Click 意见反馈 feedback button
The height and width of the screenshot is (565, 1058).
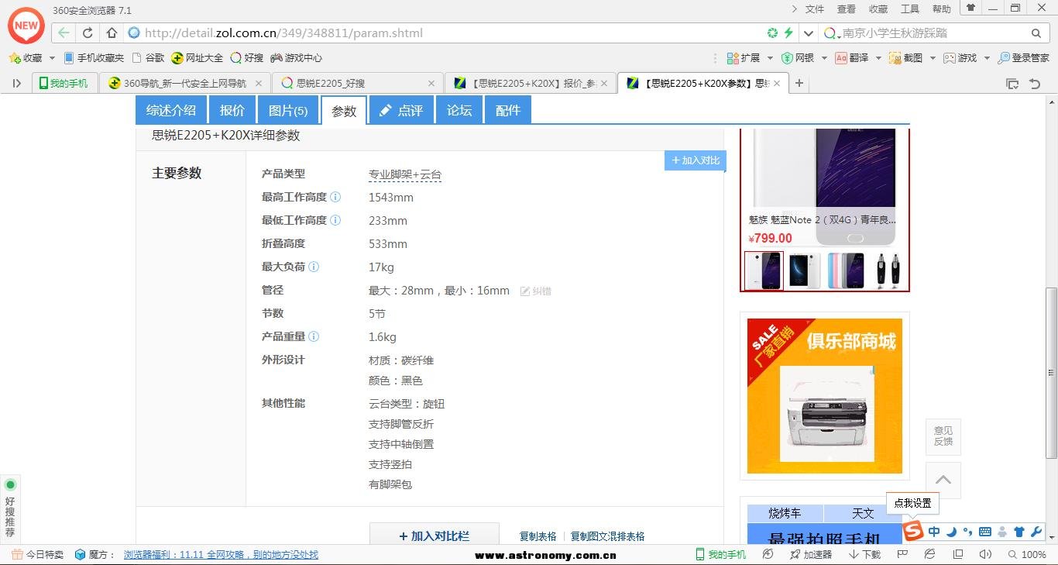[943, 436]
